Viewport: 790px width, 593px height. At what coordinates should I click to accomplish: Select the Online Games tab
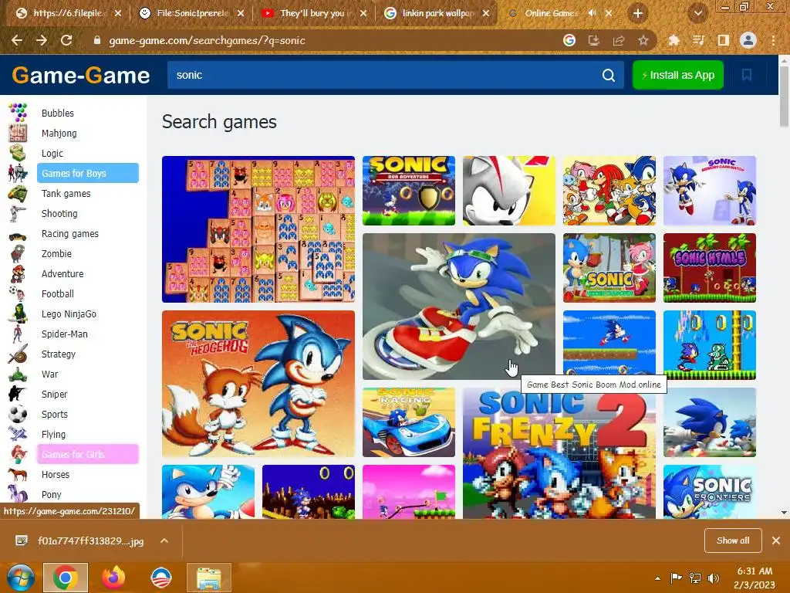551,13
